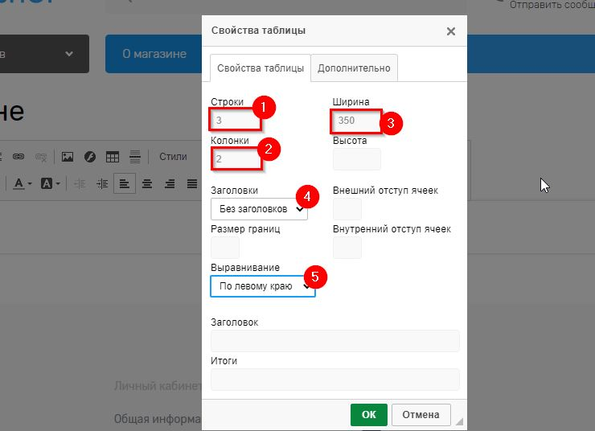This screenshot has height=431, width=595.
Task: Click the horizontal line icon
Action: (x=135, y=157)
